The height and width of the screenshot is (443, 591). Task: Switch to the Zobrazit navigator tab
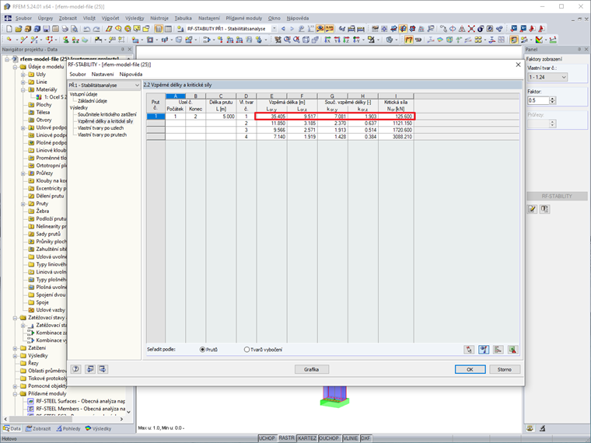38,429
